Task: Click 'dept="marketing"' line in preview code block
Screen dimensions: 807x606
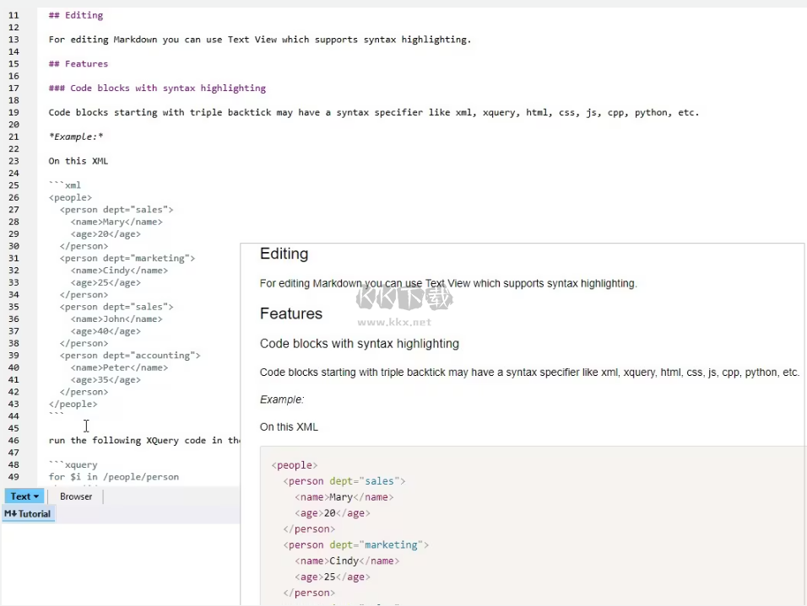Action: pyautogui.click(x=355, y=544)
